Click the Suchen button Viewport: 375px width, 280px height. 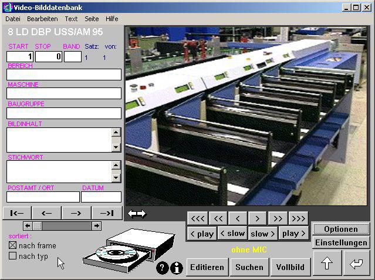click(x=249, y=267)
